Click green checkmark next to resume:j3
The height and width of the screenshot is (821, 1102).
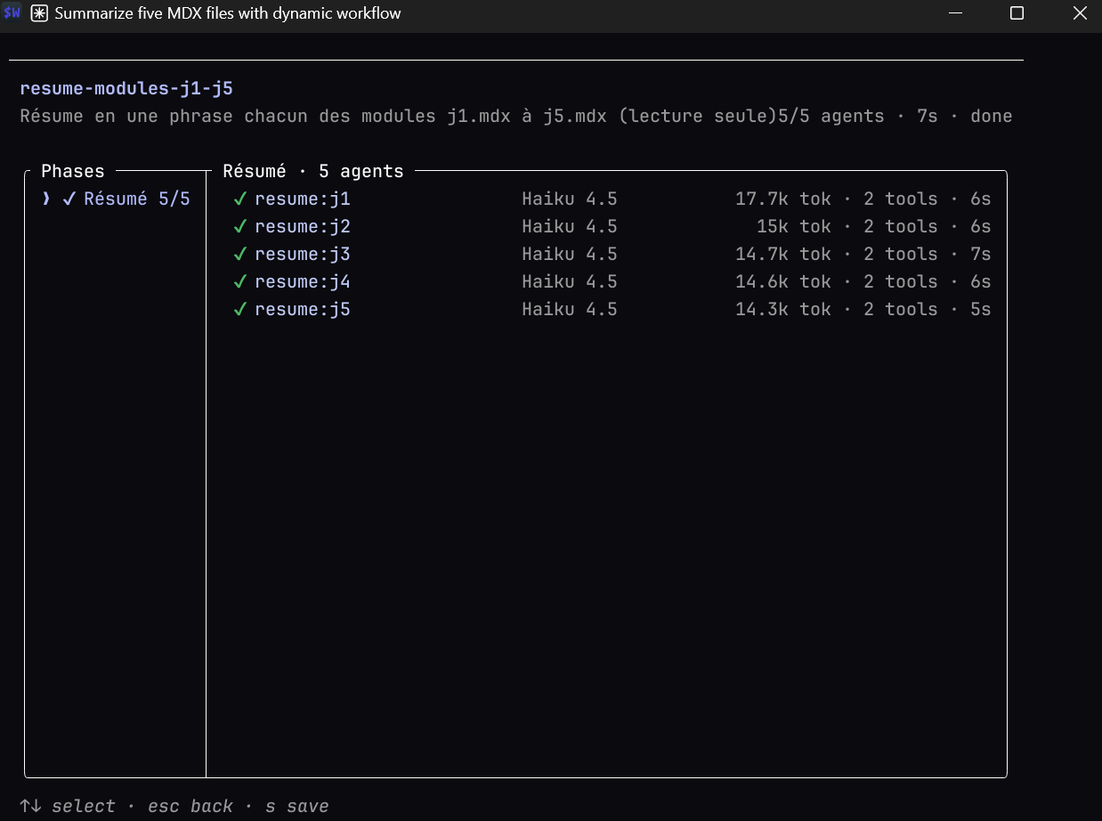(239, 254)
